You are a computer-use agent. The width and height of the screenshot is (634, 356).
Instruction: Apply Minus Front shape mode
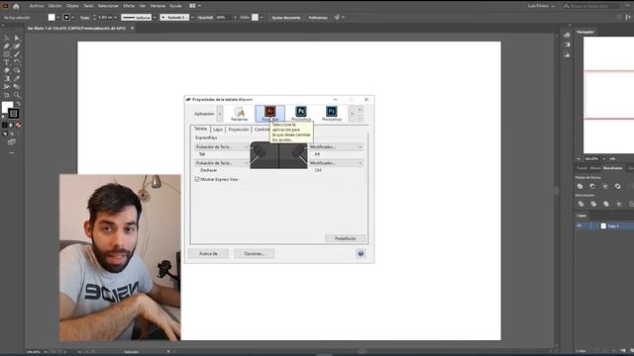tap(592, 186)
